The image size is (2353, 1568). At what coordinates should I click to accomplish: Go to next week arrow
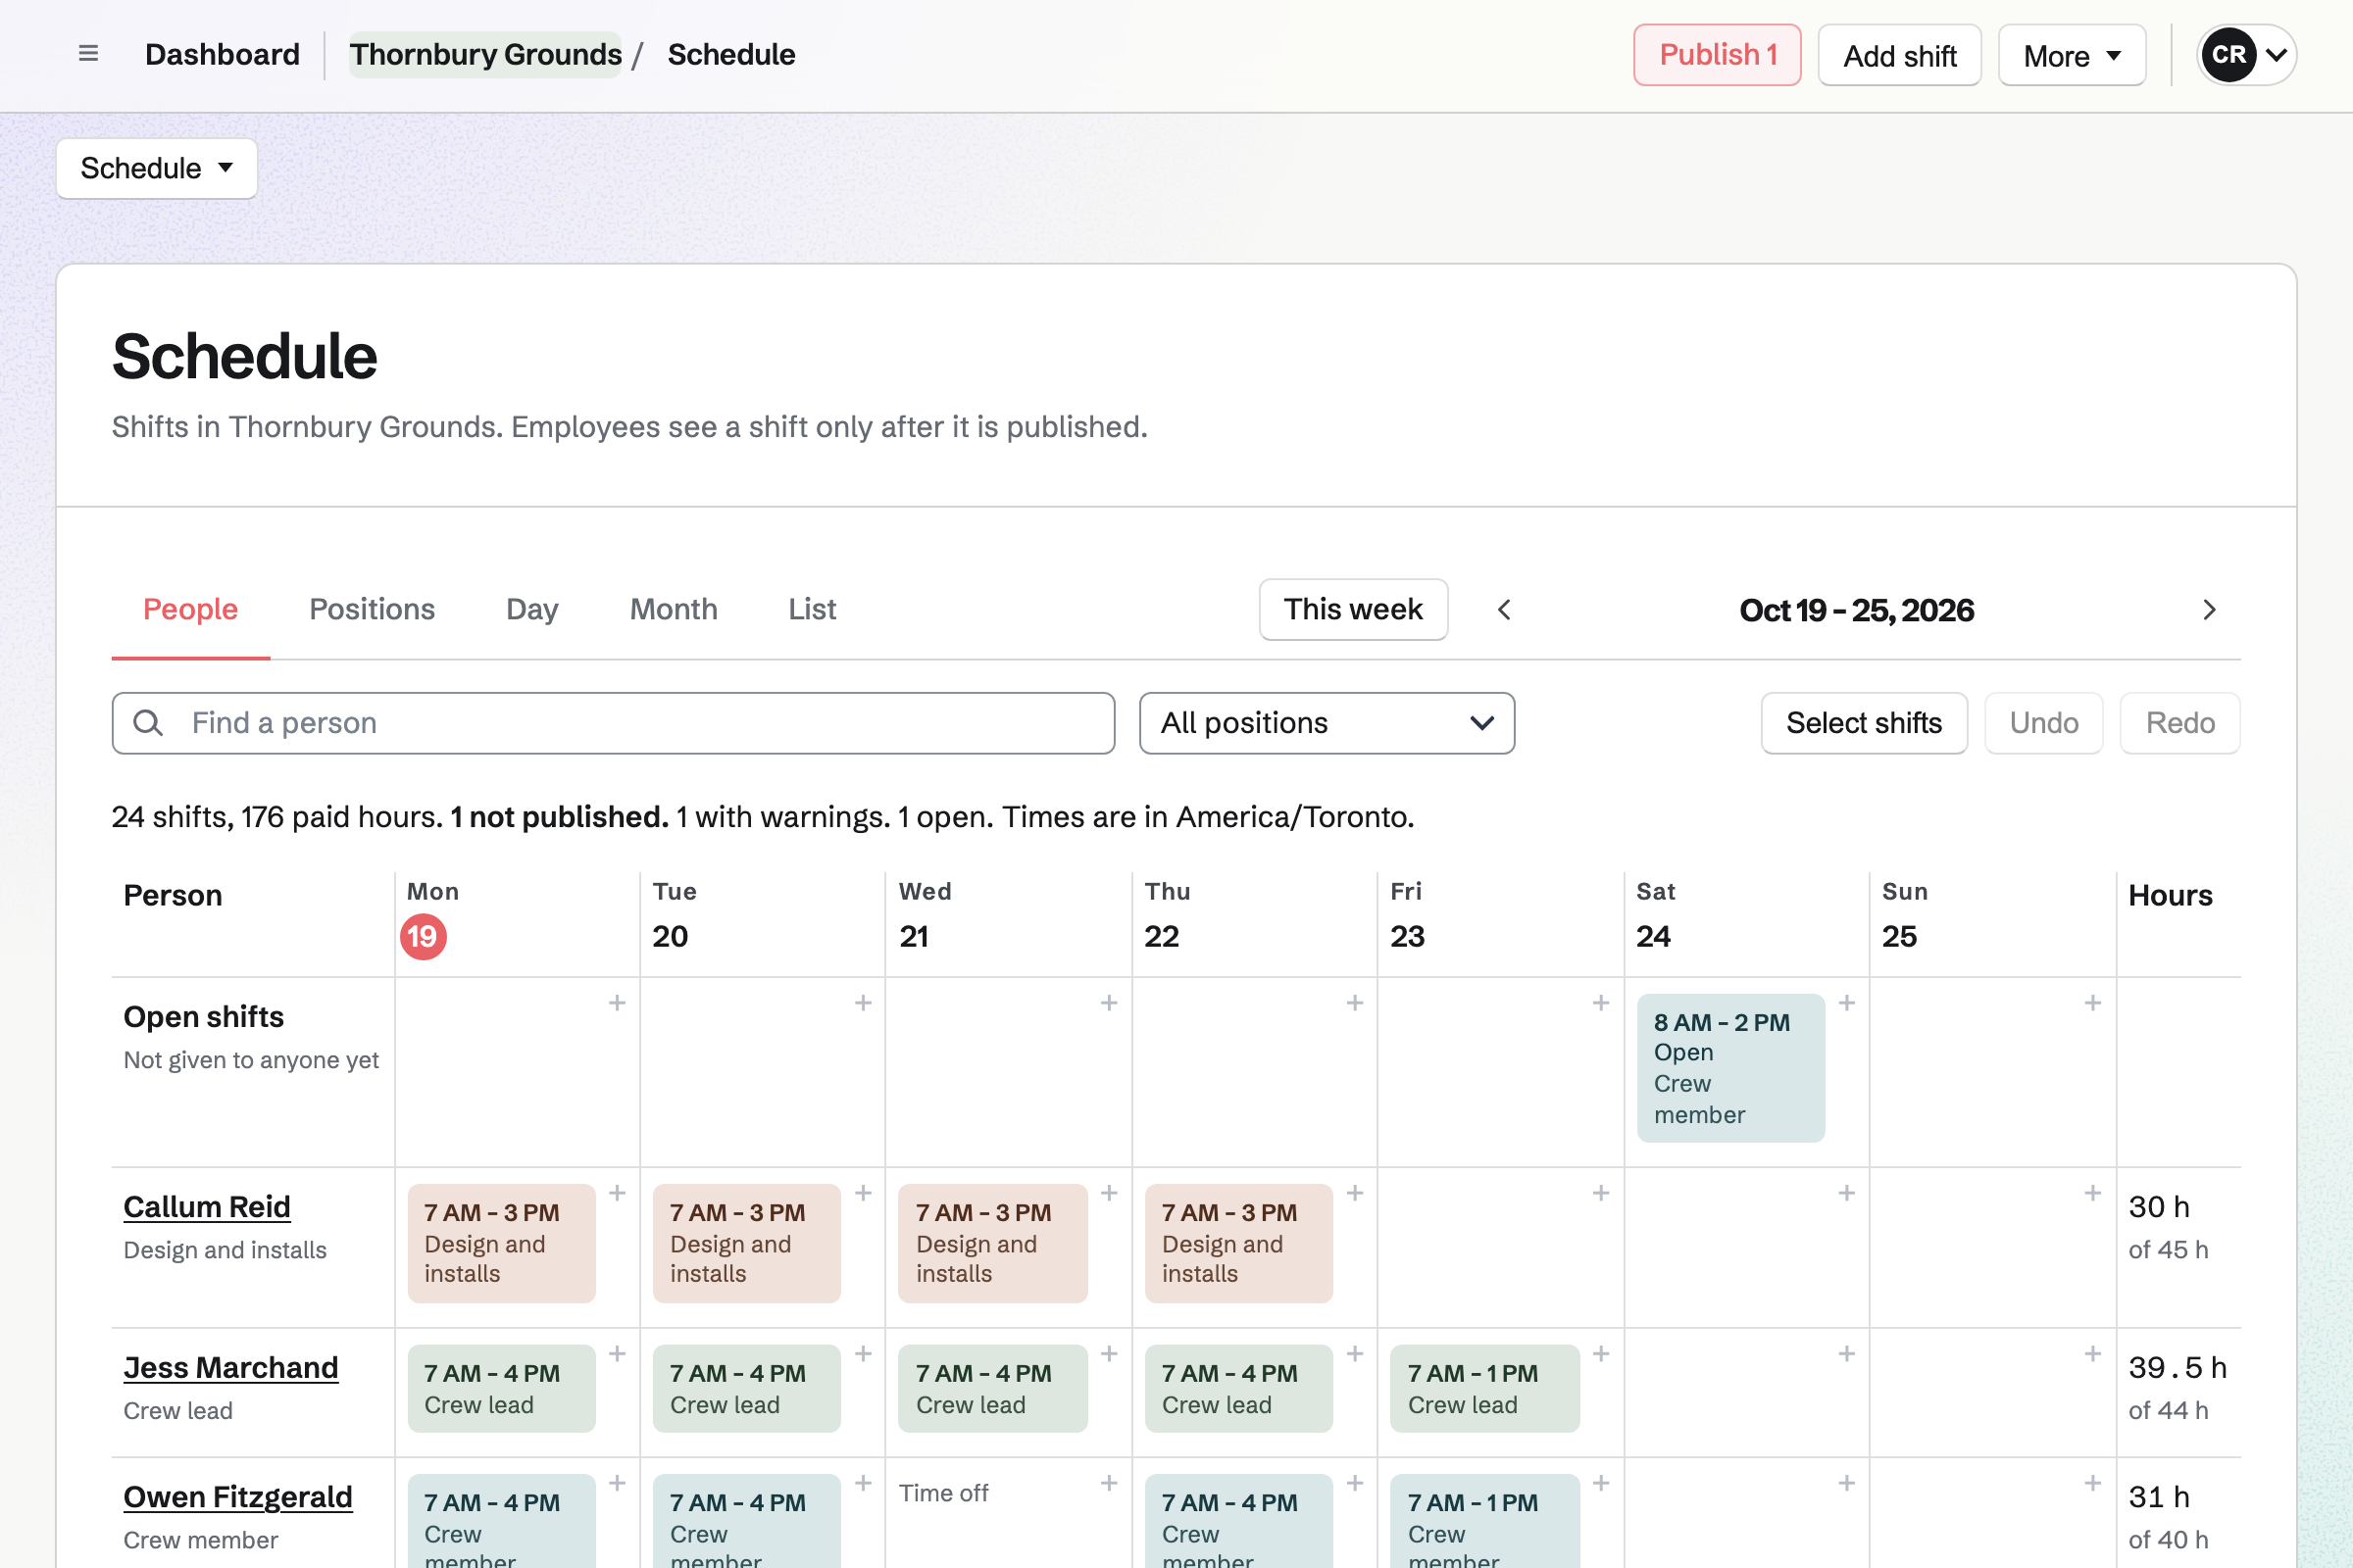click(x=2209, y=610)
